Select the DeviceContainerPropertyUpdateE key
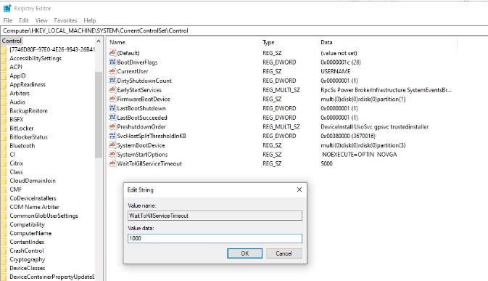Viewport: 488px width, 281px height. 51,277
